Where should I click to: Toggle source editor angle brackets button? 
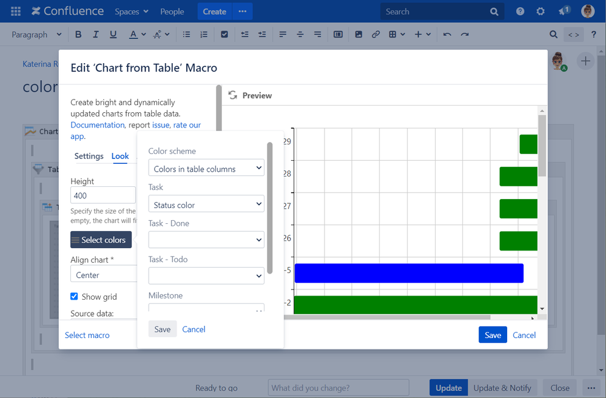pos(573,35)
